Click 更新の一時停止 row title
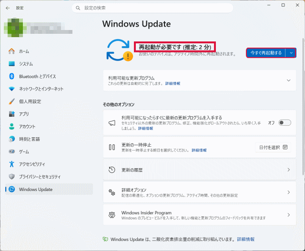The width and height of the screenshot is (305, 251). point(136,145)
